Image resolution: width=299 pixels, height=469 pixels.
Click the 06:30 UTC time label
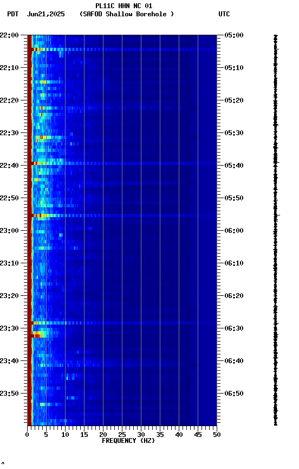[x=234, y=328]
